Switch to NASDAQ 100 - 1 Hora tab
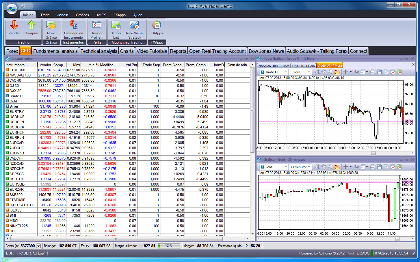The image size is (420, 262). pyautogui.click(x=274, y=66)
